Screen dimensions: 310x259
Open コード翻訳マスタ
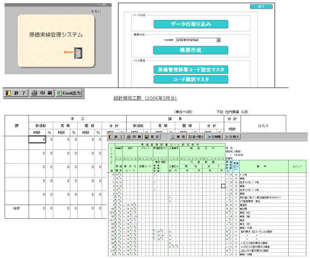click(191, 79)
